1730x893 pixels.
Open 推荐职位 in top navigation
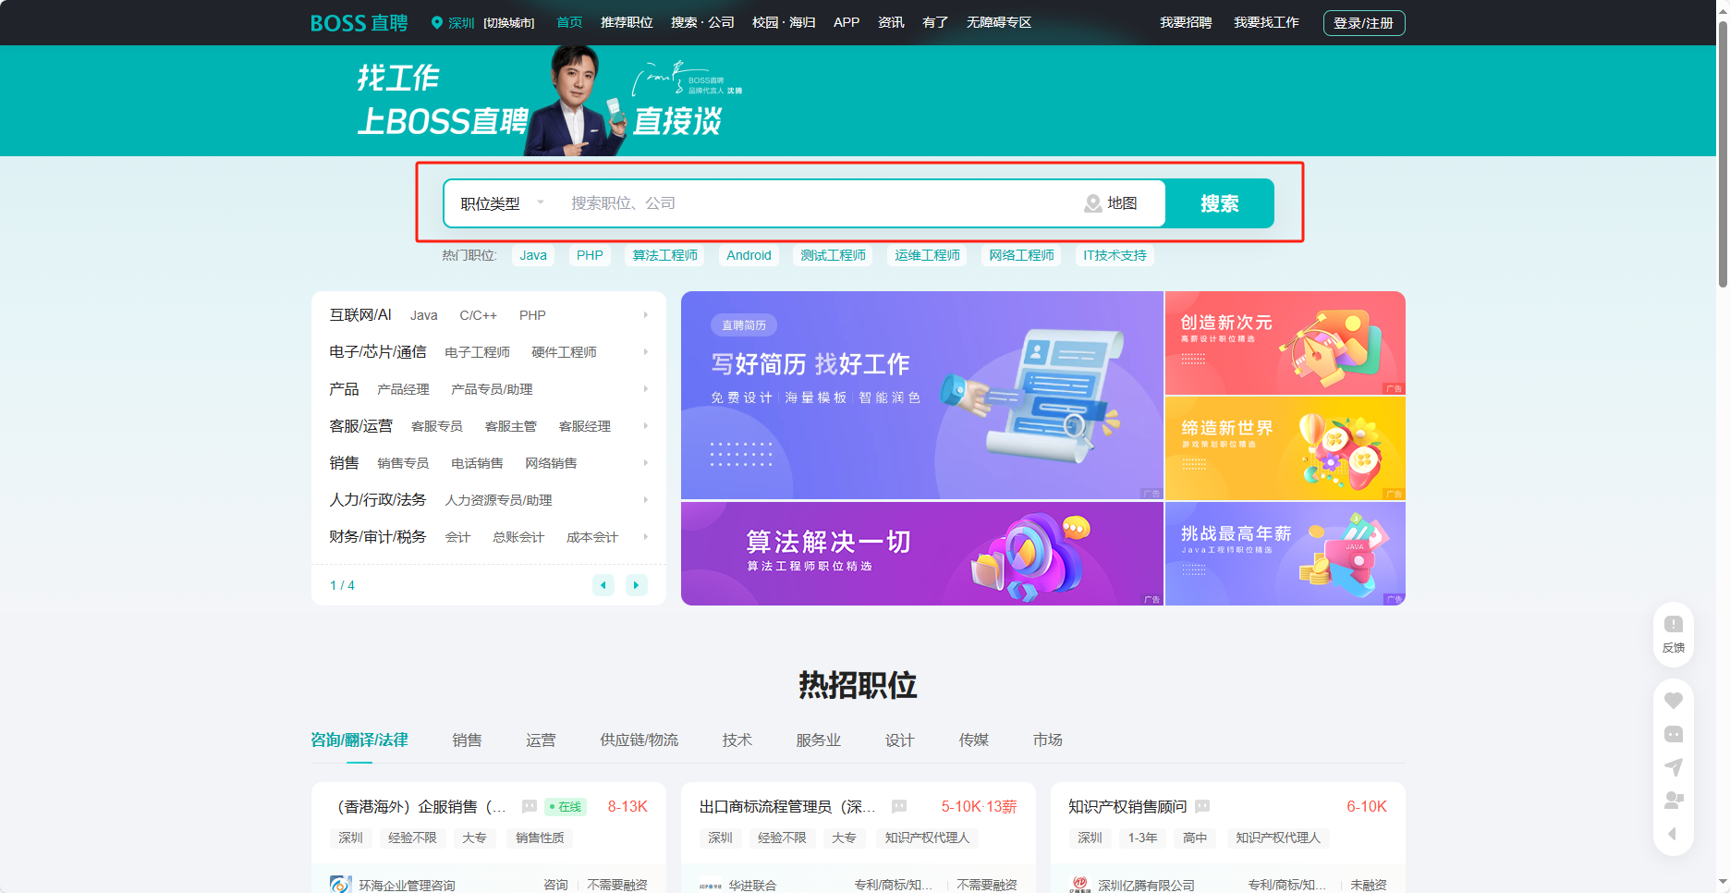[x=627, y=22]
